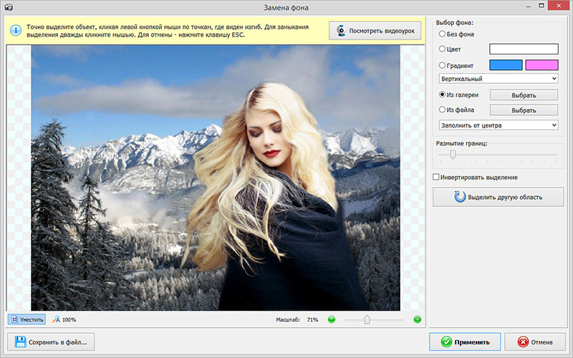Select the No background (Без фона) option

click(x=441, y=34)
